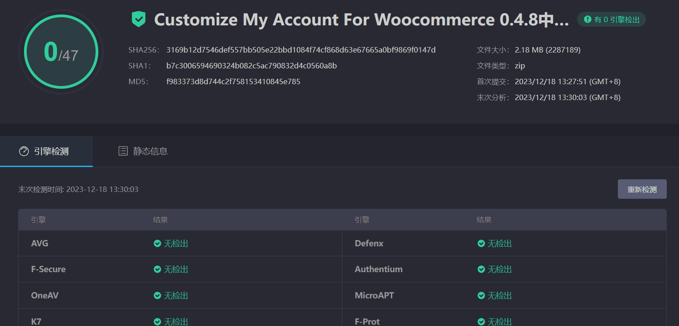The image size is (679, 326).
Task: Click the alert icon in engine-detection badge
Action: pyautogui.click(x=588, y=19)
